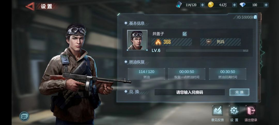Image resolution: width=279 pixels, height=125 pixels.
Task: Select the 恢复一点燃油时间 timer box
Action: [187, 74]
